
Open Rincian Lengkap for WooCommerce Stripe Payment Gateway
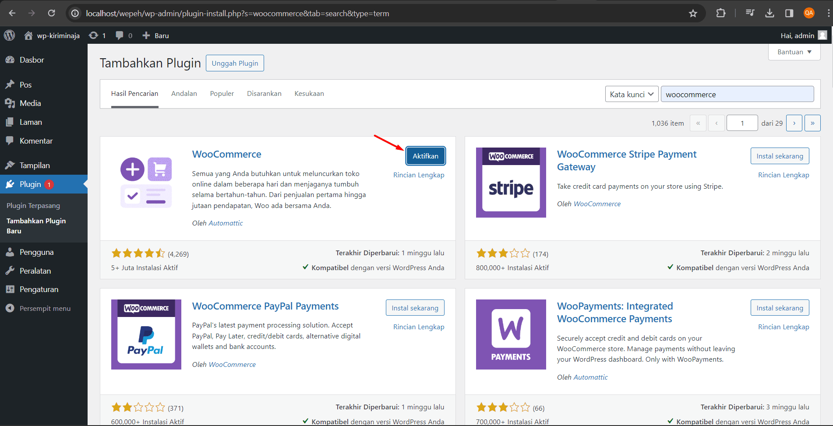(x=784, y=175)
